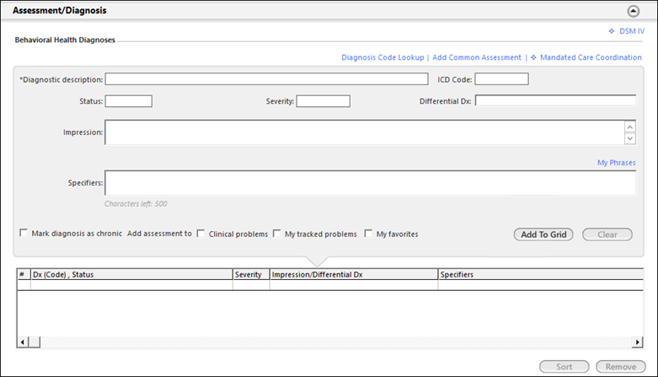Screen dimensions: 658x377
Task: Collapse the Assessment/Diagnosis panel
Action: tap(634, 11)
